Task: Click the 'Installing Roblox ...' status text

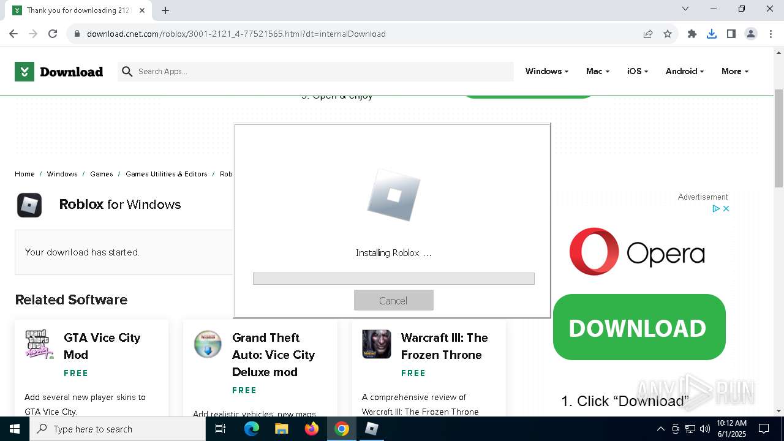Action: (393, 252)
